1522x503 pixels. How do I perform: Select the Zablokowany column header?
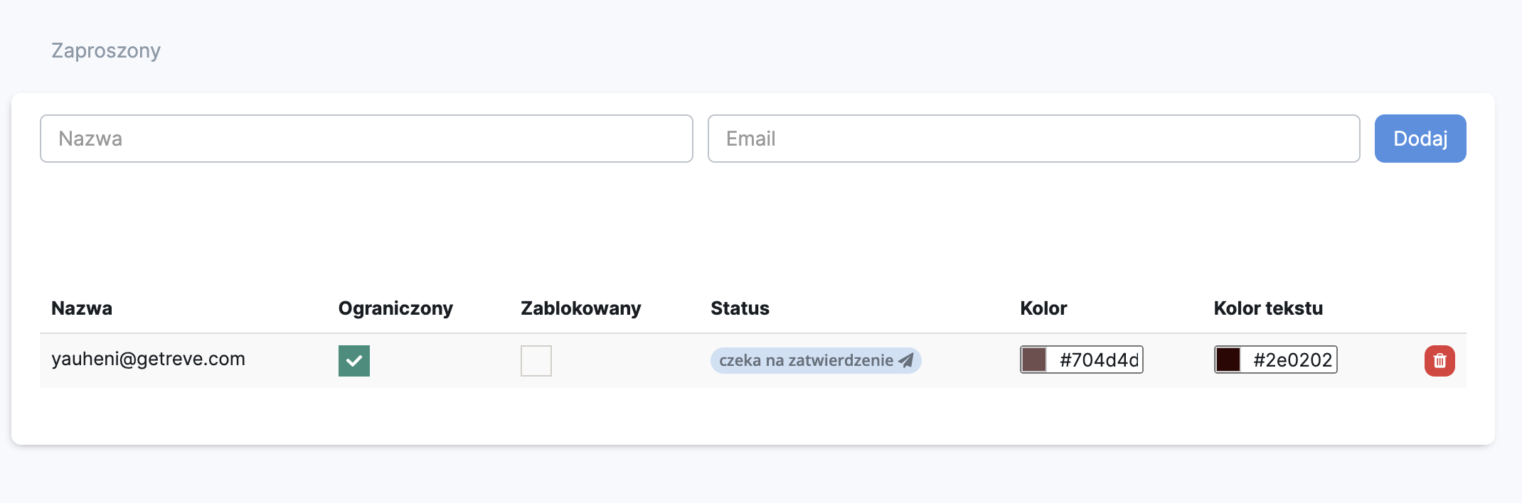[x=580, y=308]
